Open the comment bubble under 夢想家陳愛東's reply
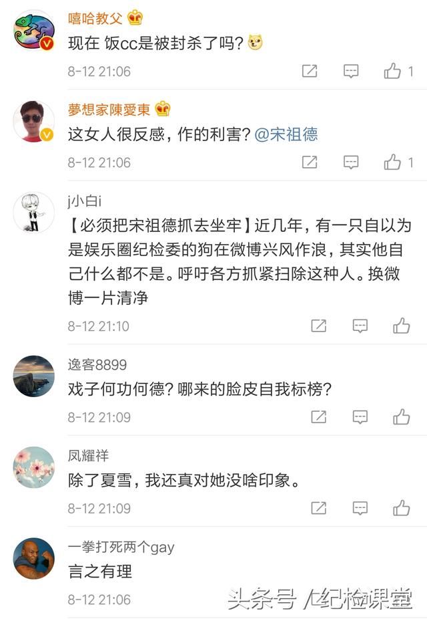Screen dimensions: 427x619 [350, 162]
